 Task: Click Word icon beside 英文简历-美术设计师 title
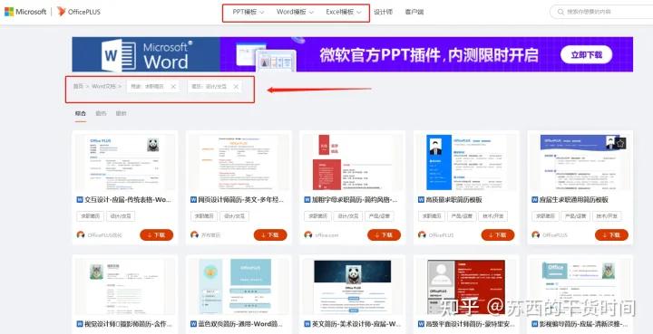pos(307,324)
